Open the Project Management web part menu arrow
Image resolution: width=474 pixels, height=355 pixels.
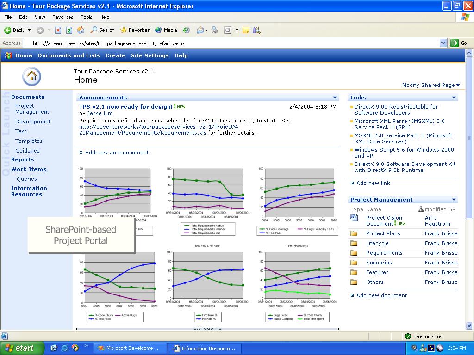(454, 200)
